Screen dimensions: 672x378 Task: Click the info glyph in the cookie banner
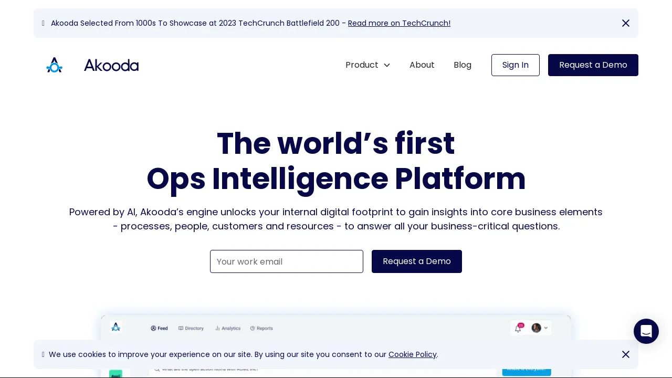point(43,354)
